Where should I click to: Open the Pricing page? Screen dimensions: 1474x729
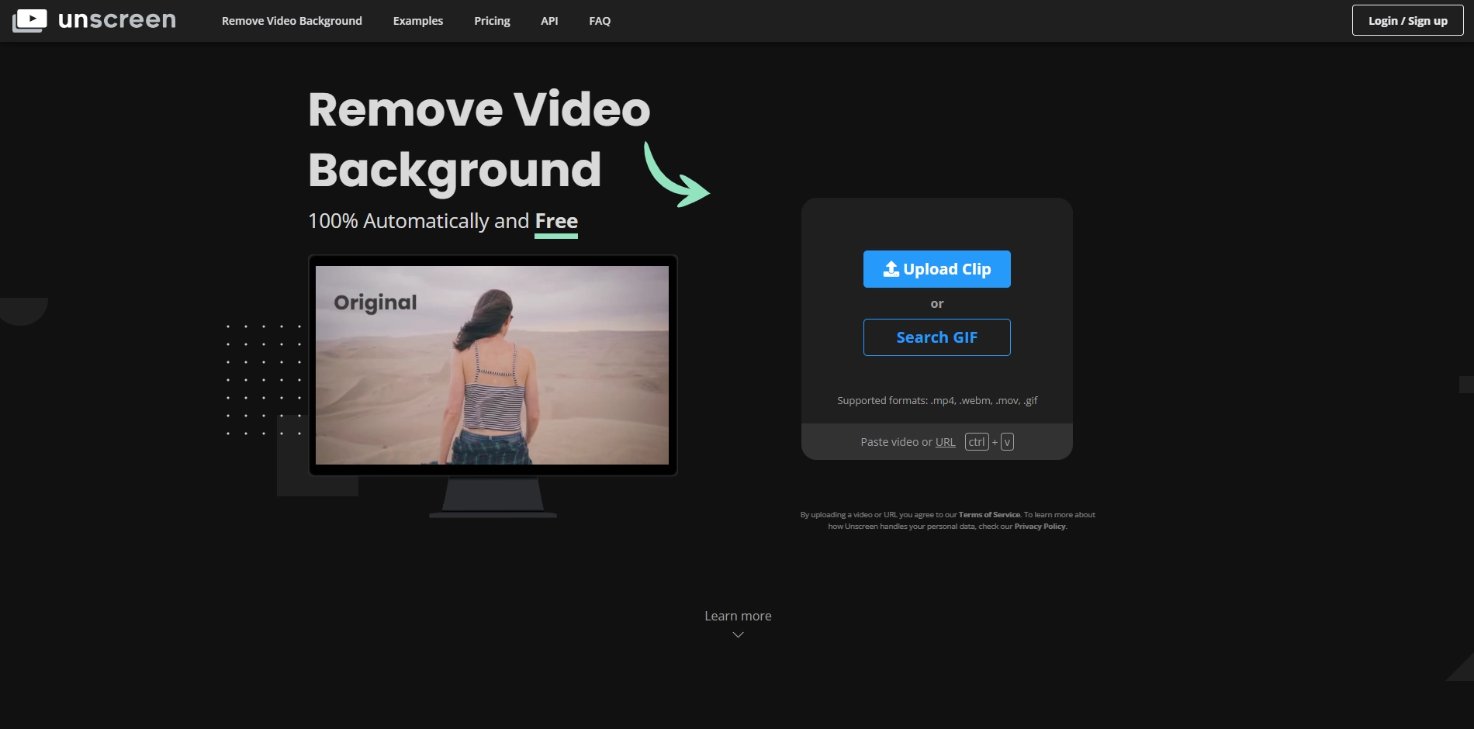pos(492,21)
